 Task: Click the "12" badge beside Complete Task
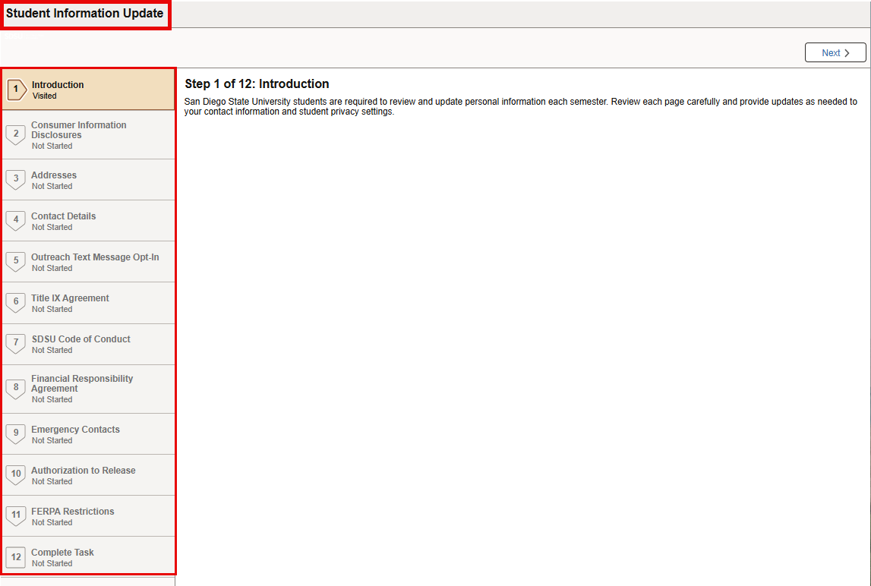click(16, 556)
